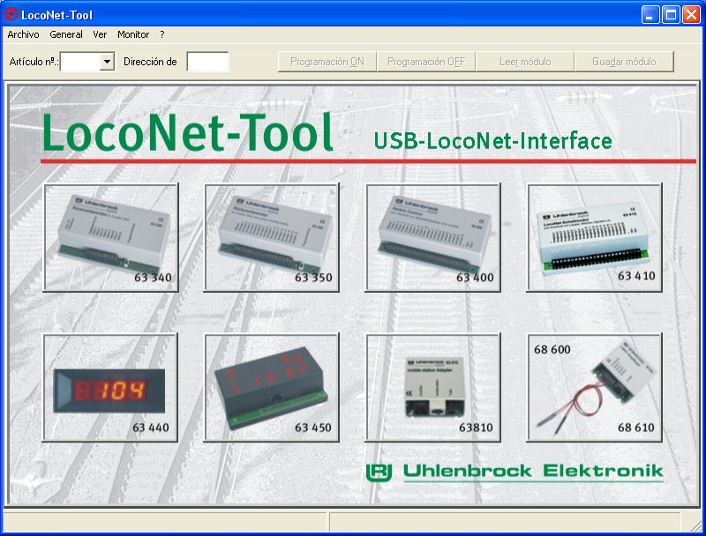The width and height of the screenshot is (706, 536).
Task: Open the General menu
Action: (x=66, y=34)
